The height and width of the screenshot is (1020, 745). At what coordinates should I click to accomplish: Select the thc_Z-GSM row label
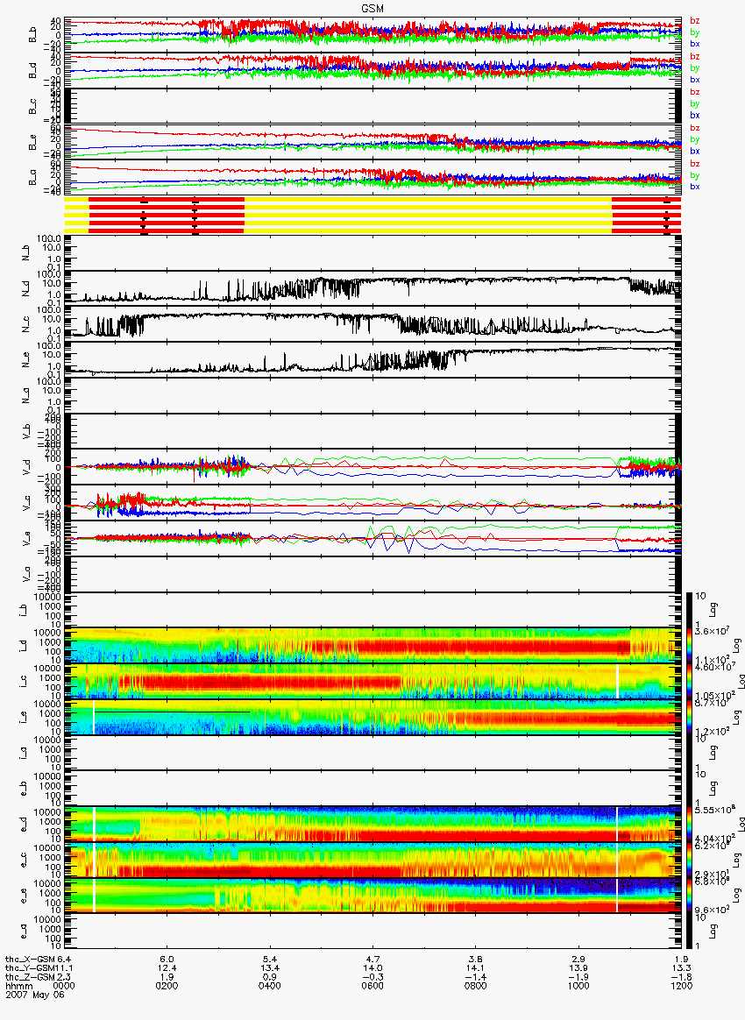(x=31, y=977)
